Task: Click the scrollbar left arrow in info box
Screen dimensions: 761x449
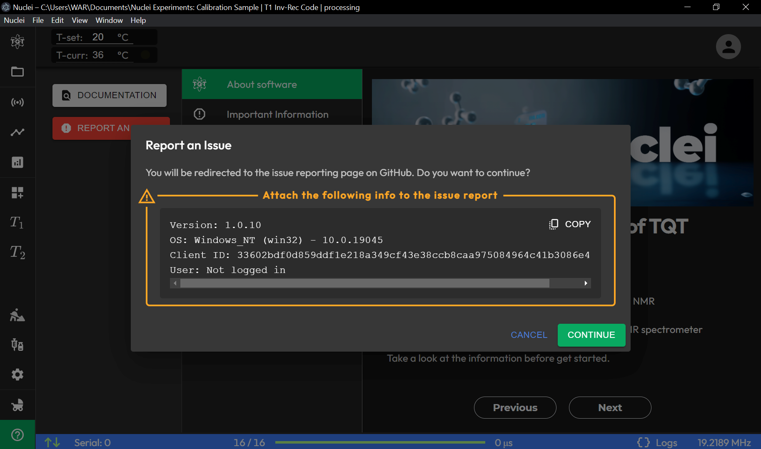Action: 175,283
